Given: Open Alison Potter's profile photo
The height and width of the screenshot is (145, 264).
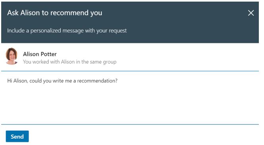Looking at the screenshot, I should pyautogui.click(x=12, y=56).
